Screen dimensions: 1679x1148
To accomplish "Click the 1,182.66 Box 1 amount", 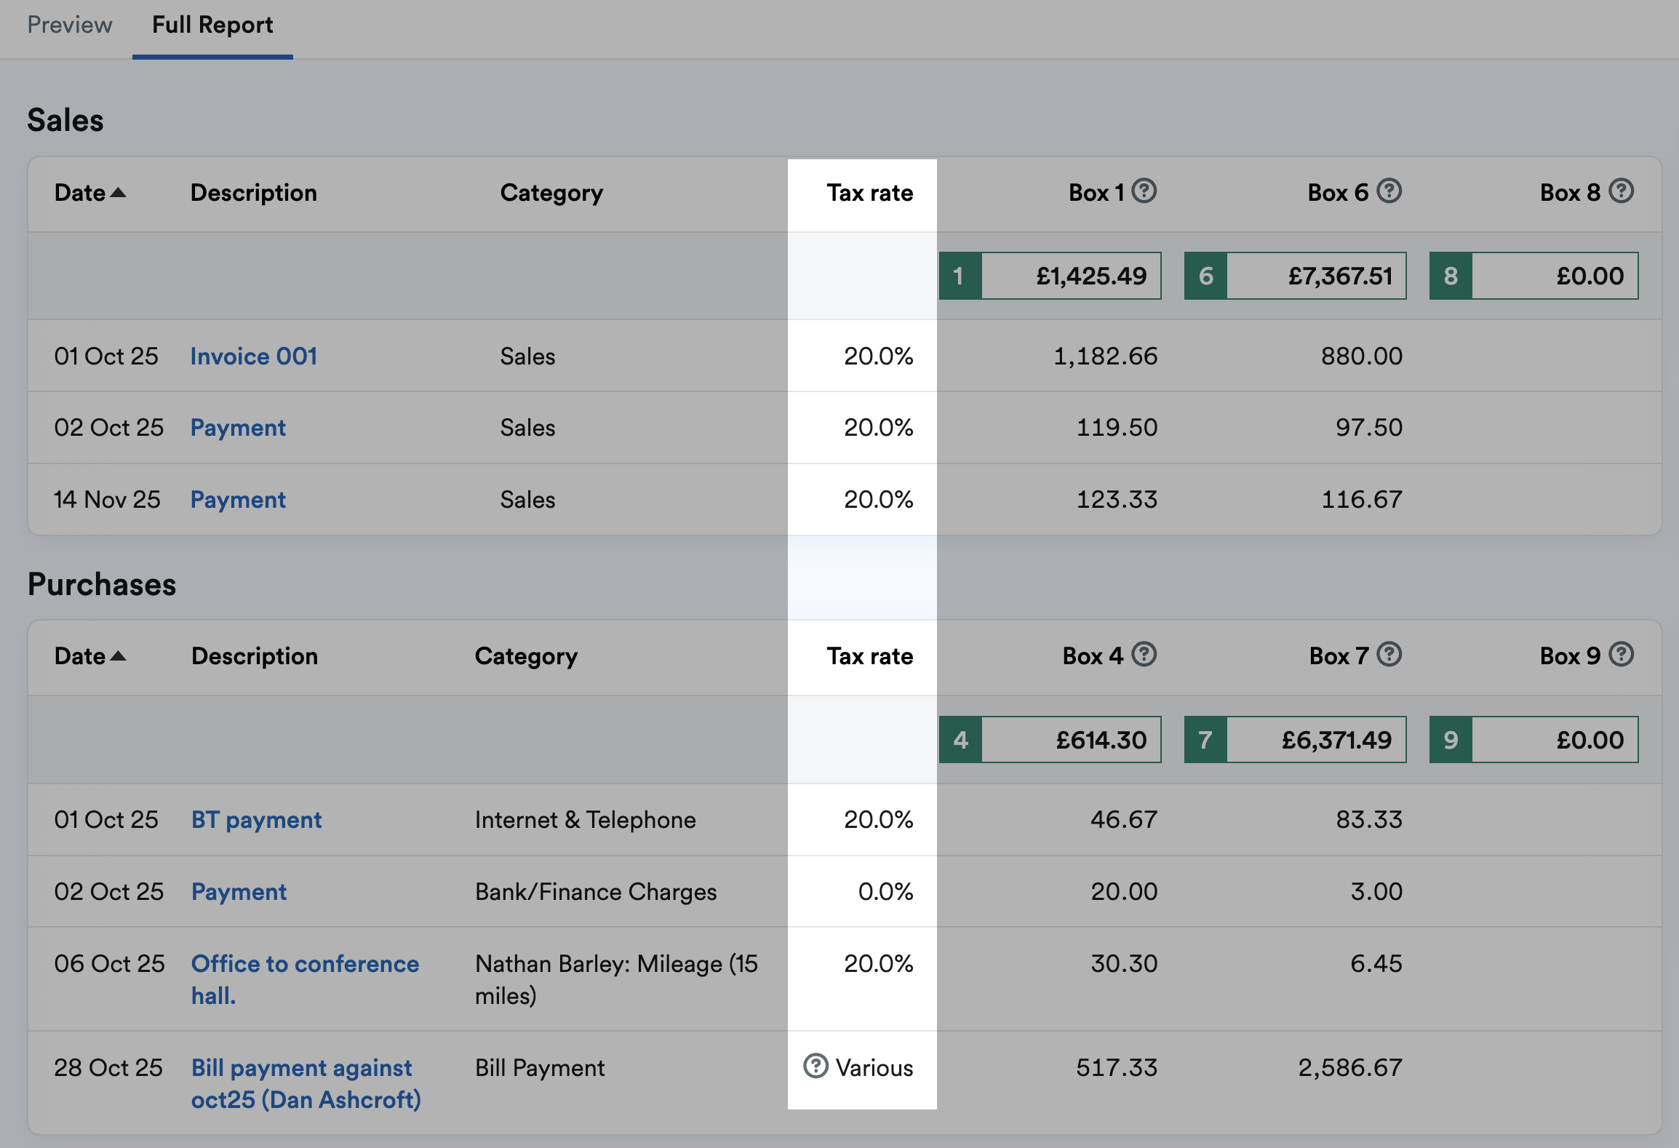I will (1105, 356).
